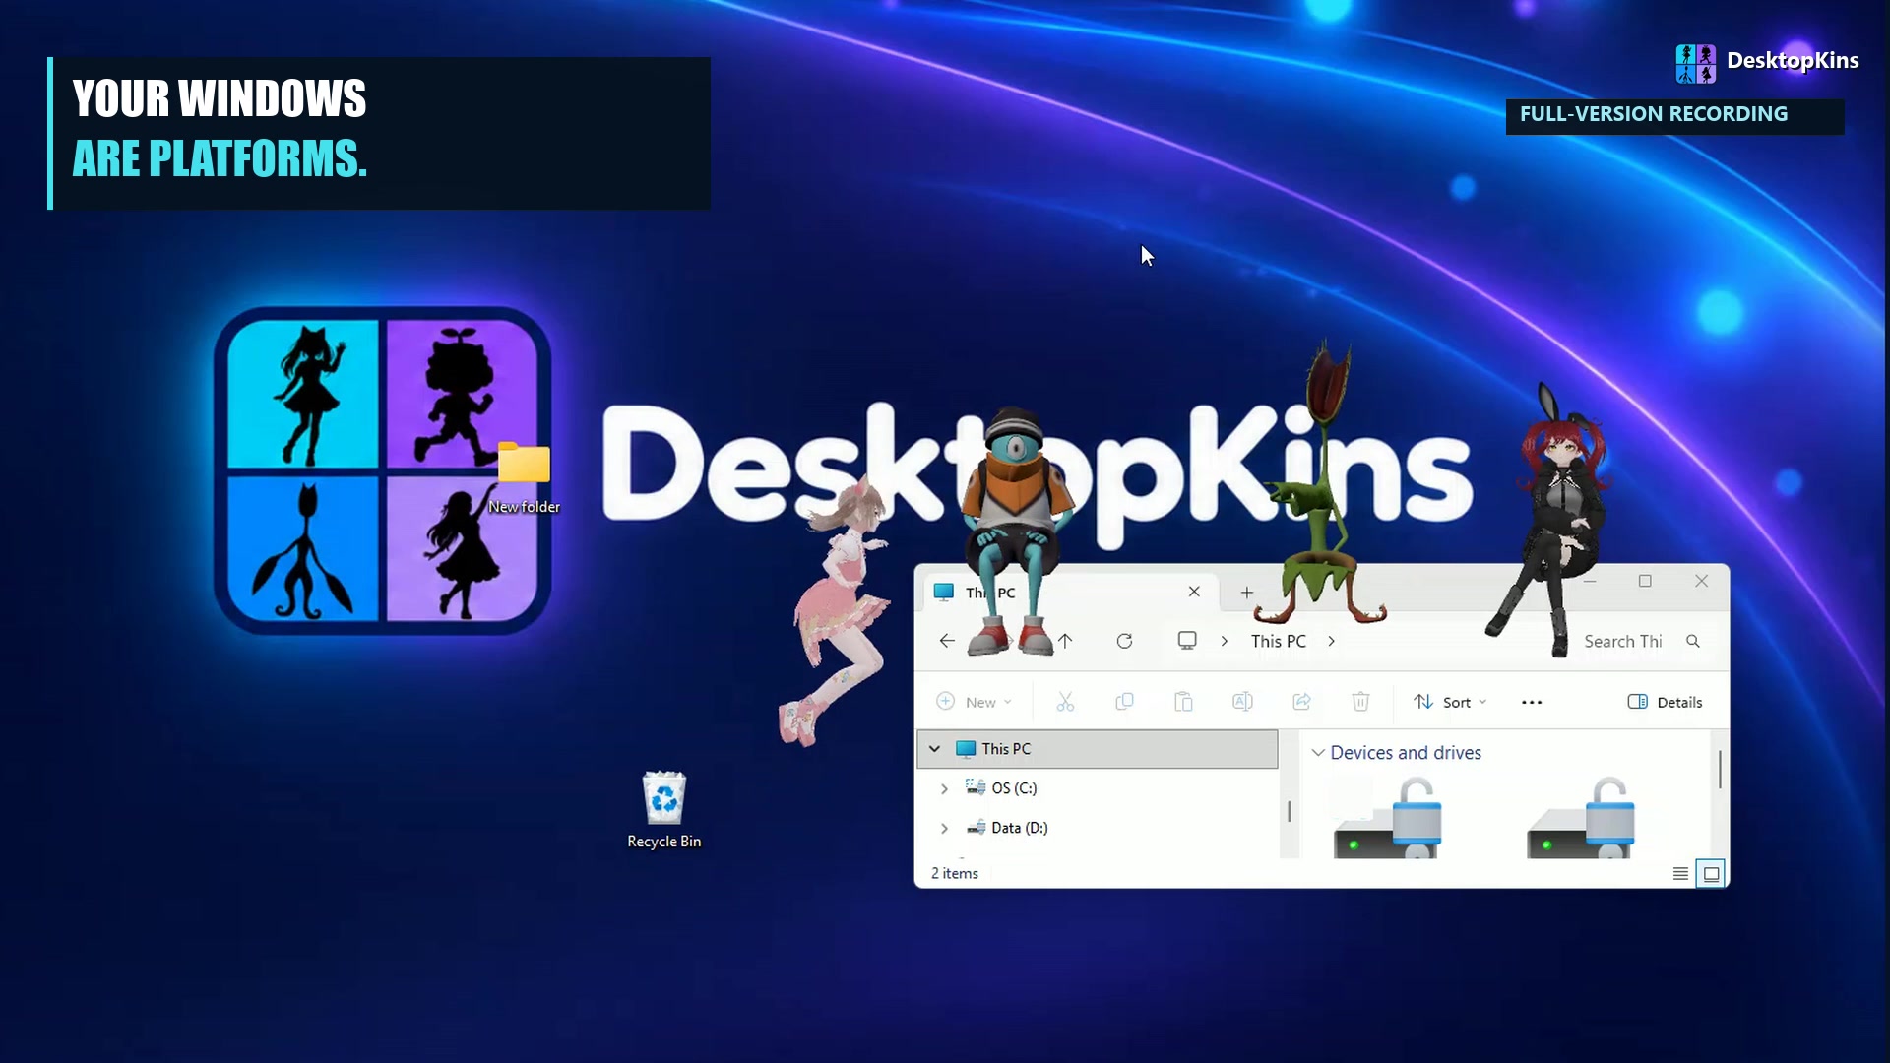Click the Delete trash icon
This screenshot has width=1890, height=1063.
(1360, 702)
